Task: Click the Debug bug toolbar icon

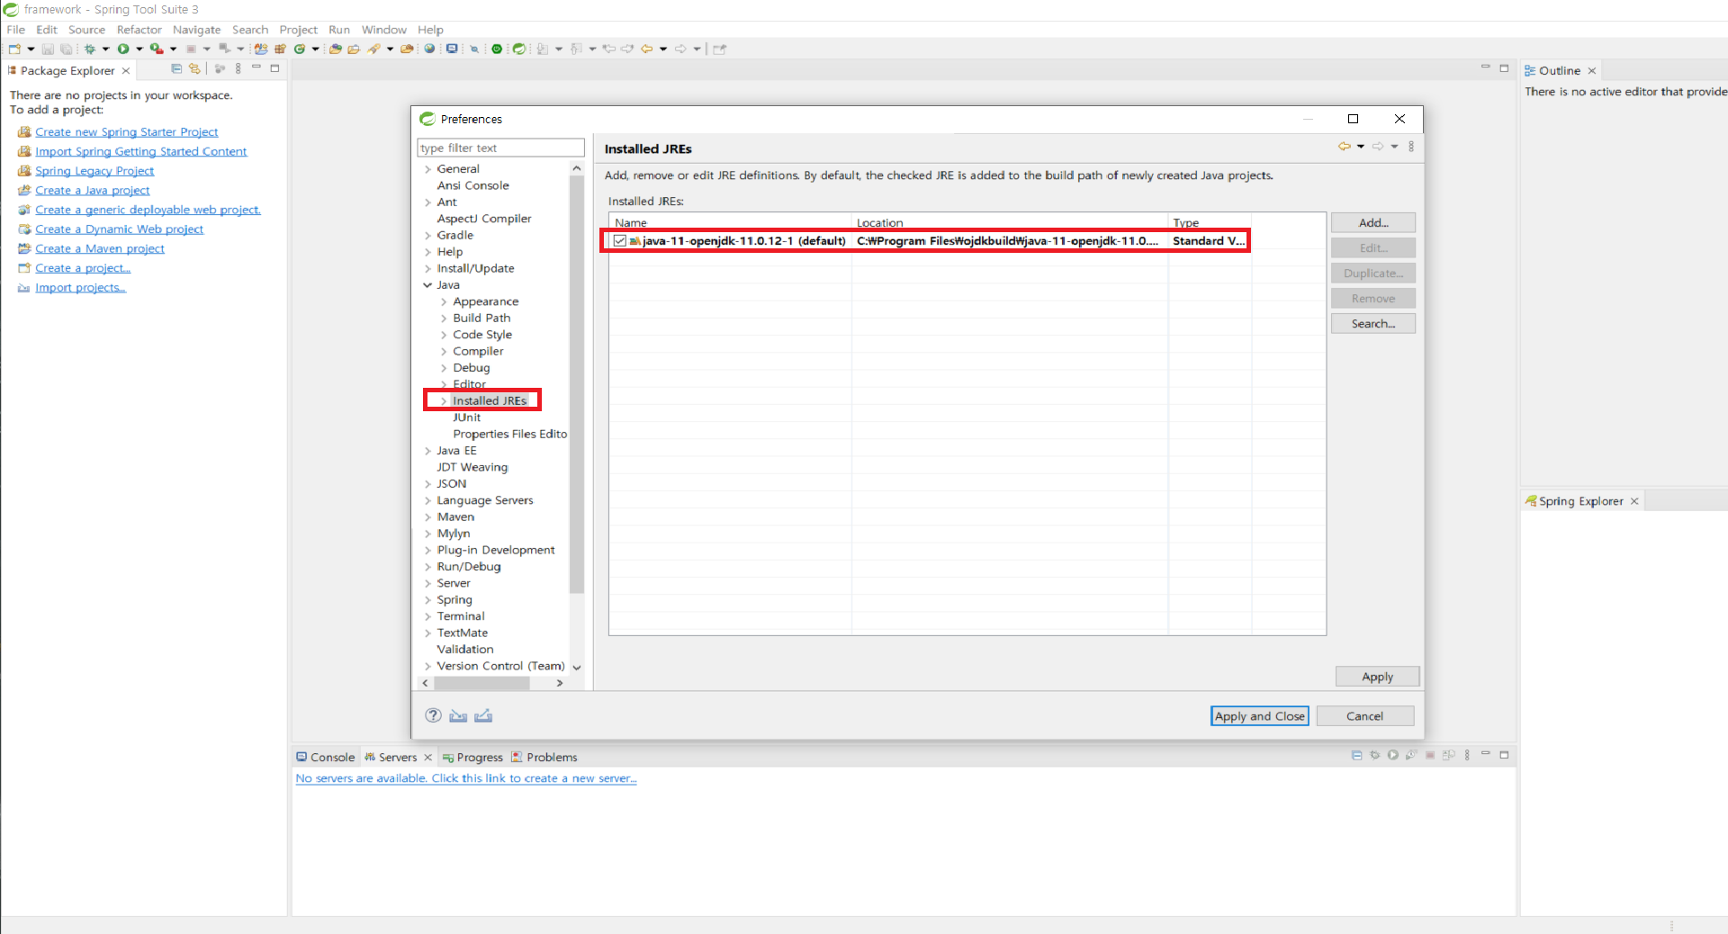Action: [90, 49]
